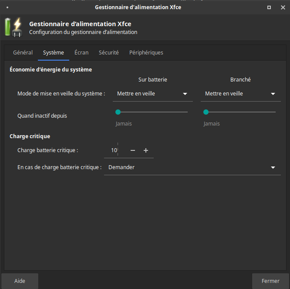
Task: Click the window menu dot in the title bar
Action: [x=7, y=7]
